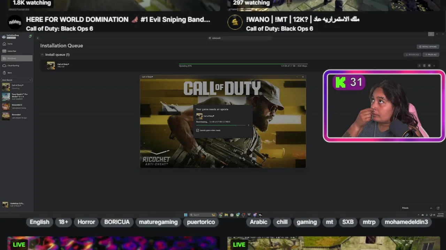Go back with the left arrow
This screenshot has height=250, width=446.
point(38,38)
